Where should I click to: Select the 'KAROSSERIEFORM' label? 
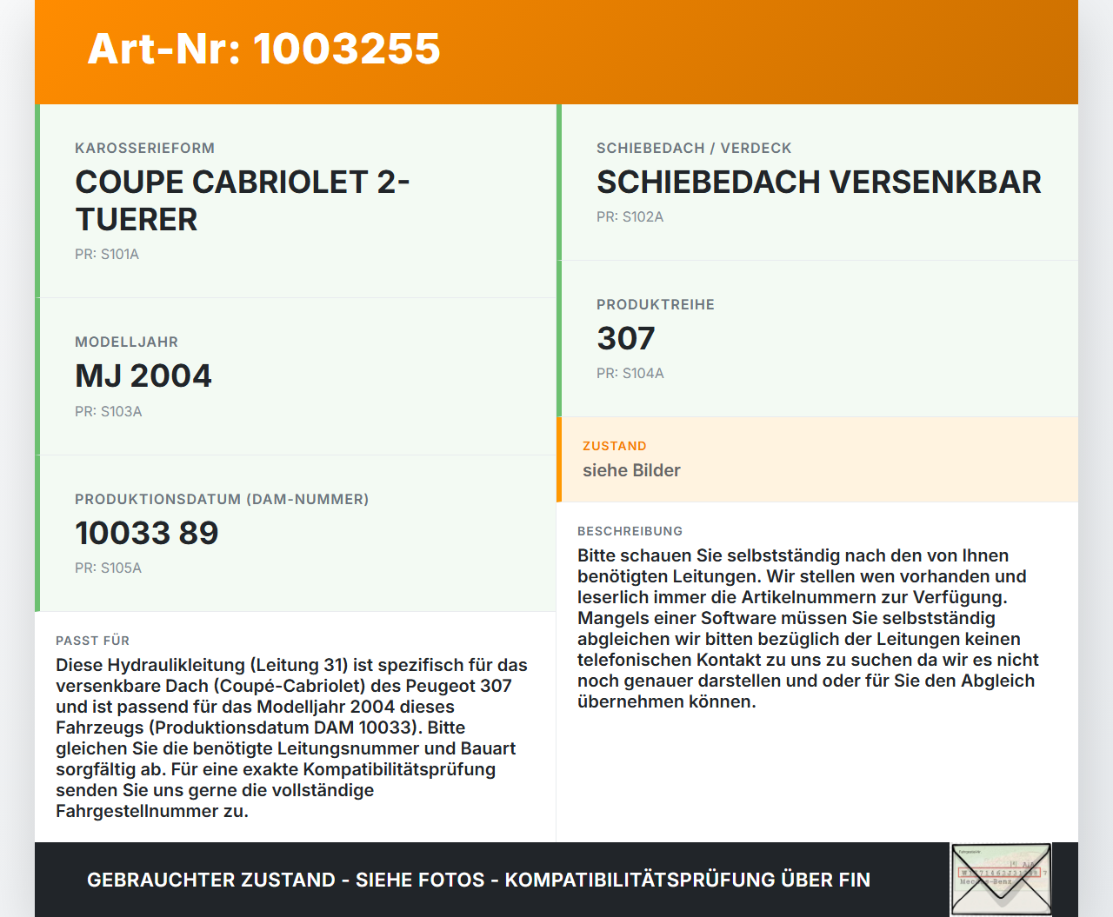click(144, 148)
